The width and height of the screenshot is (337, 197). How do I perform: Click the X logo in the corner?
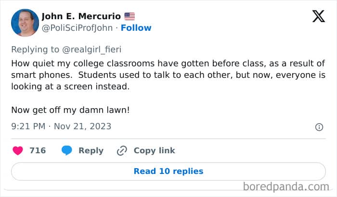click(318, 17)
